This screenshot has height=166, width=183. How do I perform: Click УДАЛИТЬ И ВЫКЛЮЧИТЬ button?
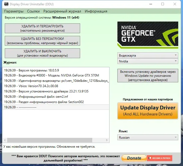click(42, 53)
